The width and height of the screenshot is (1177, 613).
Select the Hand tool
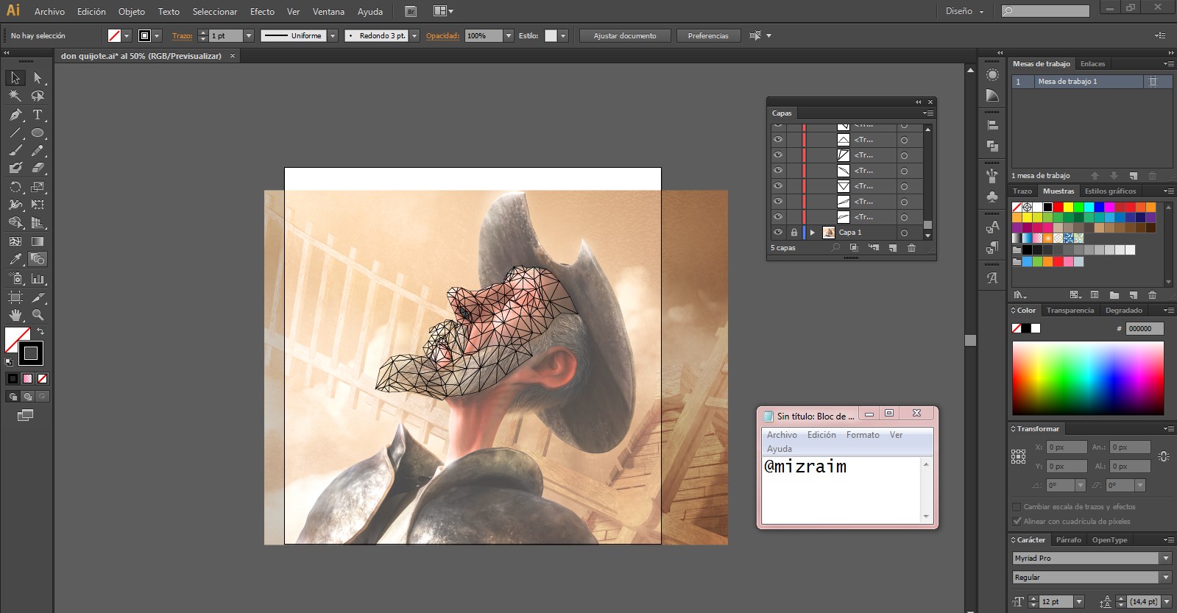coord(15,315)
